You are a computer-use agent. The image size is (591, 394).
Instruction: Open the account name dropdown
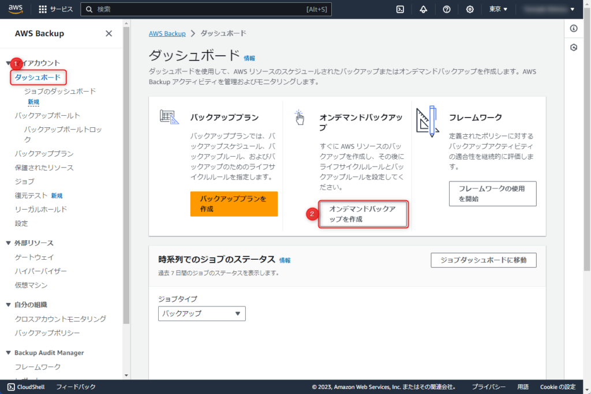(x=550, y=9)
